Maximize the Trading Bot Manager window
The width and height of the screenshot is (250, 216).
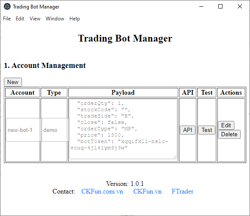click(x=220, y=6)
